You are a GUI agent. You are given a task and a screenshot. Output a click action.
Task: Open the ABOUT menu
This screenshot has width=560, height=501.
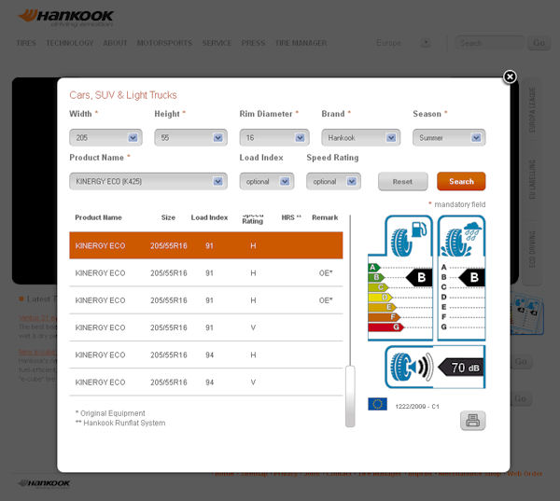115,43
